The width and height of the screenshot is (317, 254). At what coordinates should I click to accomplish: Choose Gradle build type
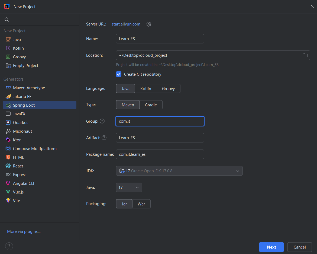pyautogui.click(x=151, y=105)
